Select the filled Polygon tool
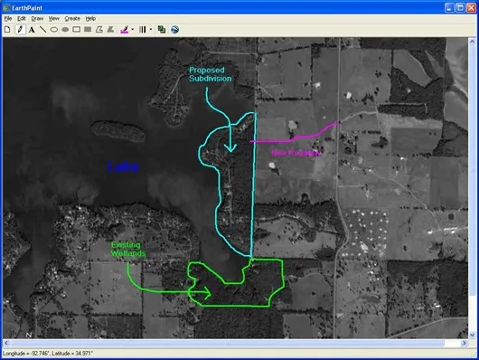This screenshot has height=360, width=479. click(110, 29)
